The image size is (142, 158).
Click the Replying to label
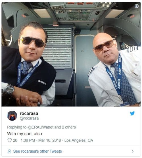17,127
